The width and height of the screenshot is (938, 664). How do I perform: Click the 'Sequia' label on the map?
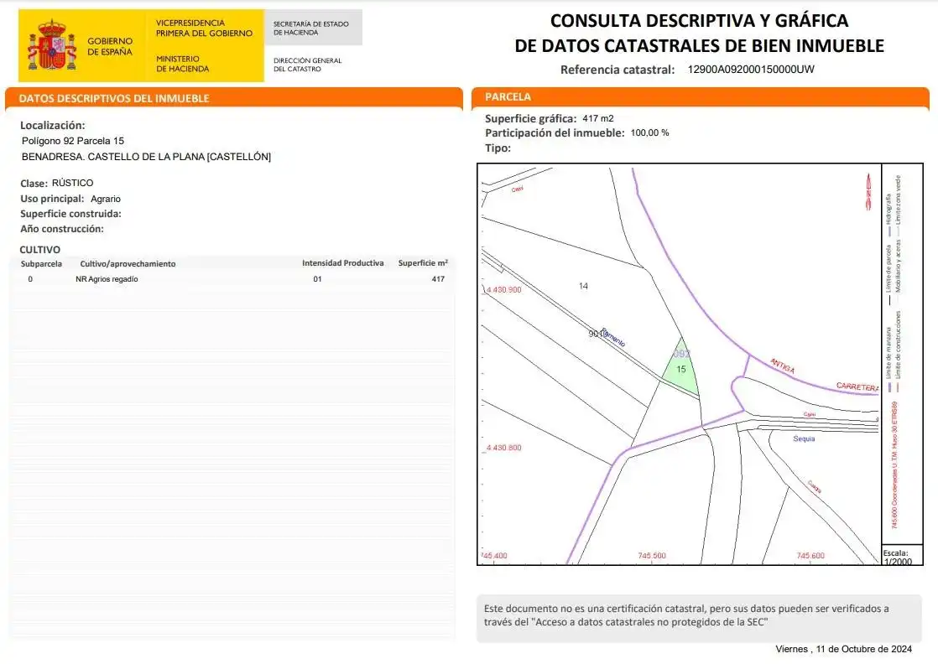point(804,438)
